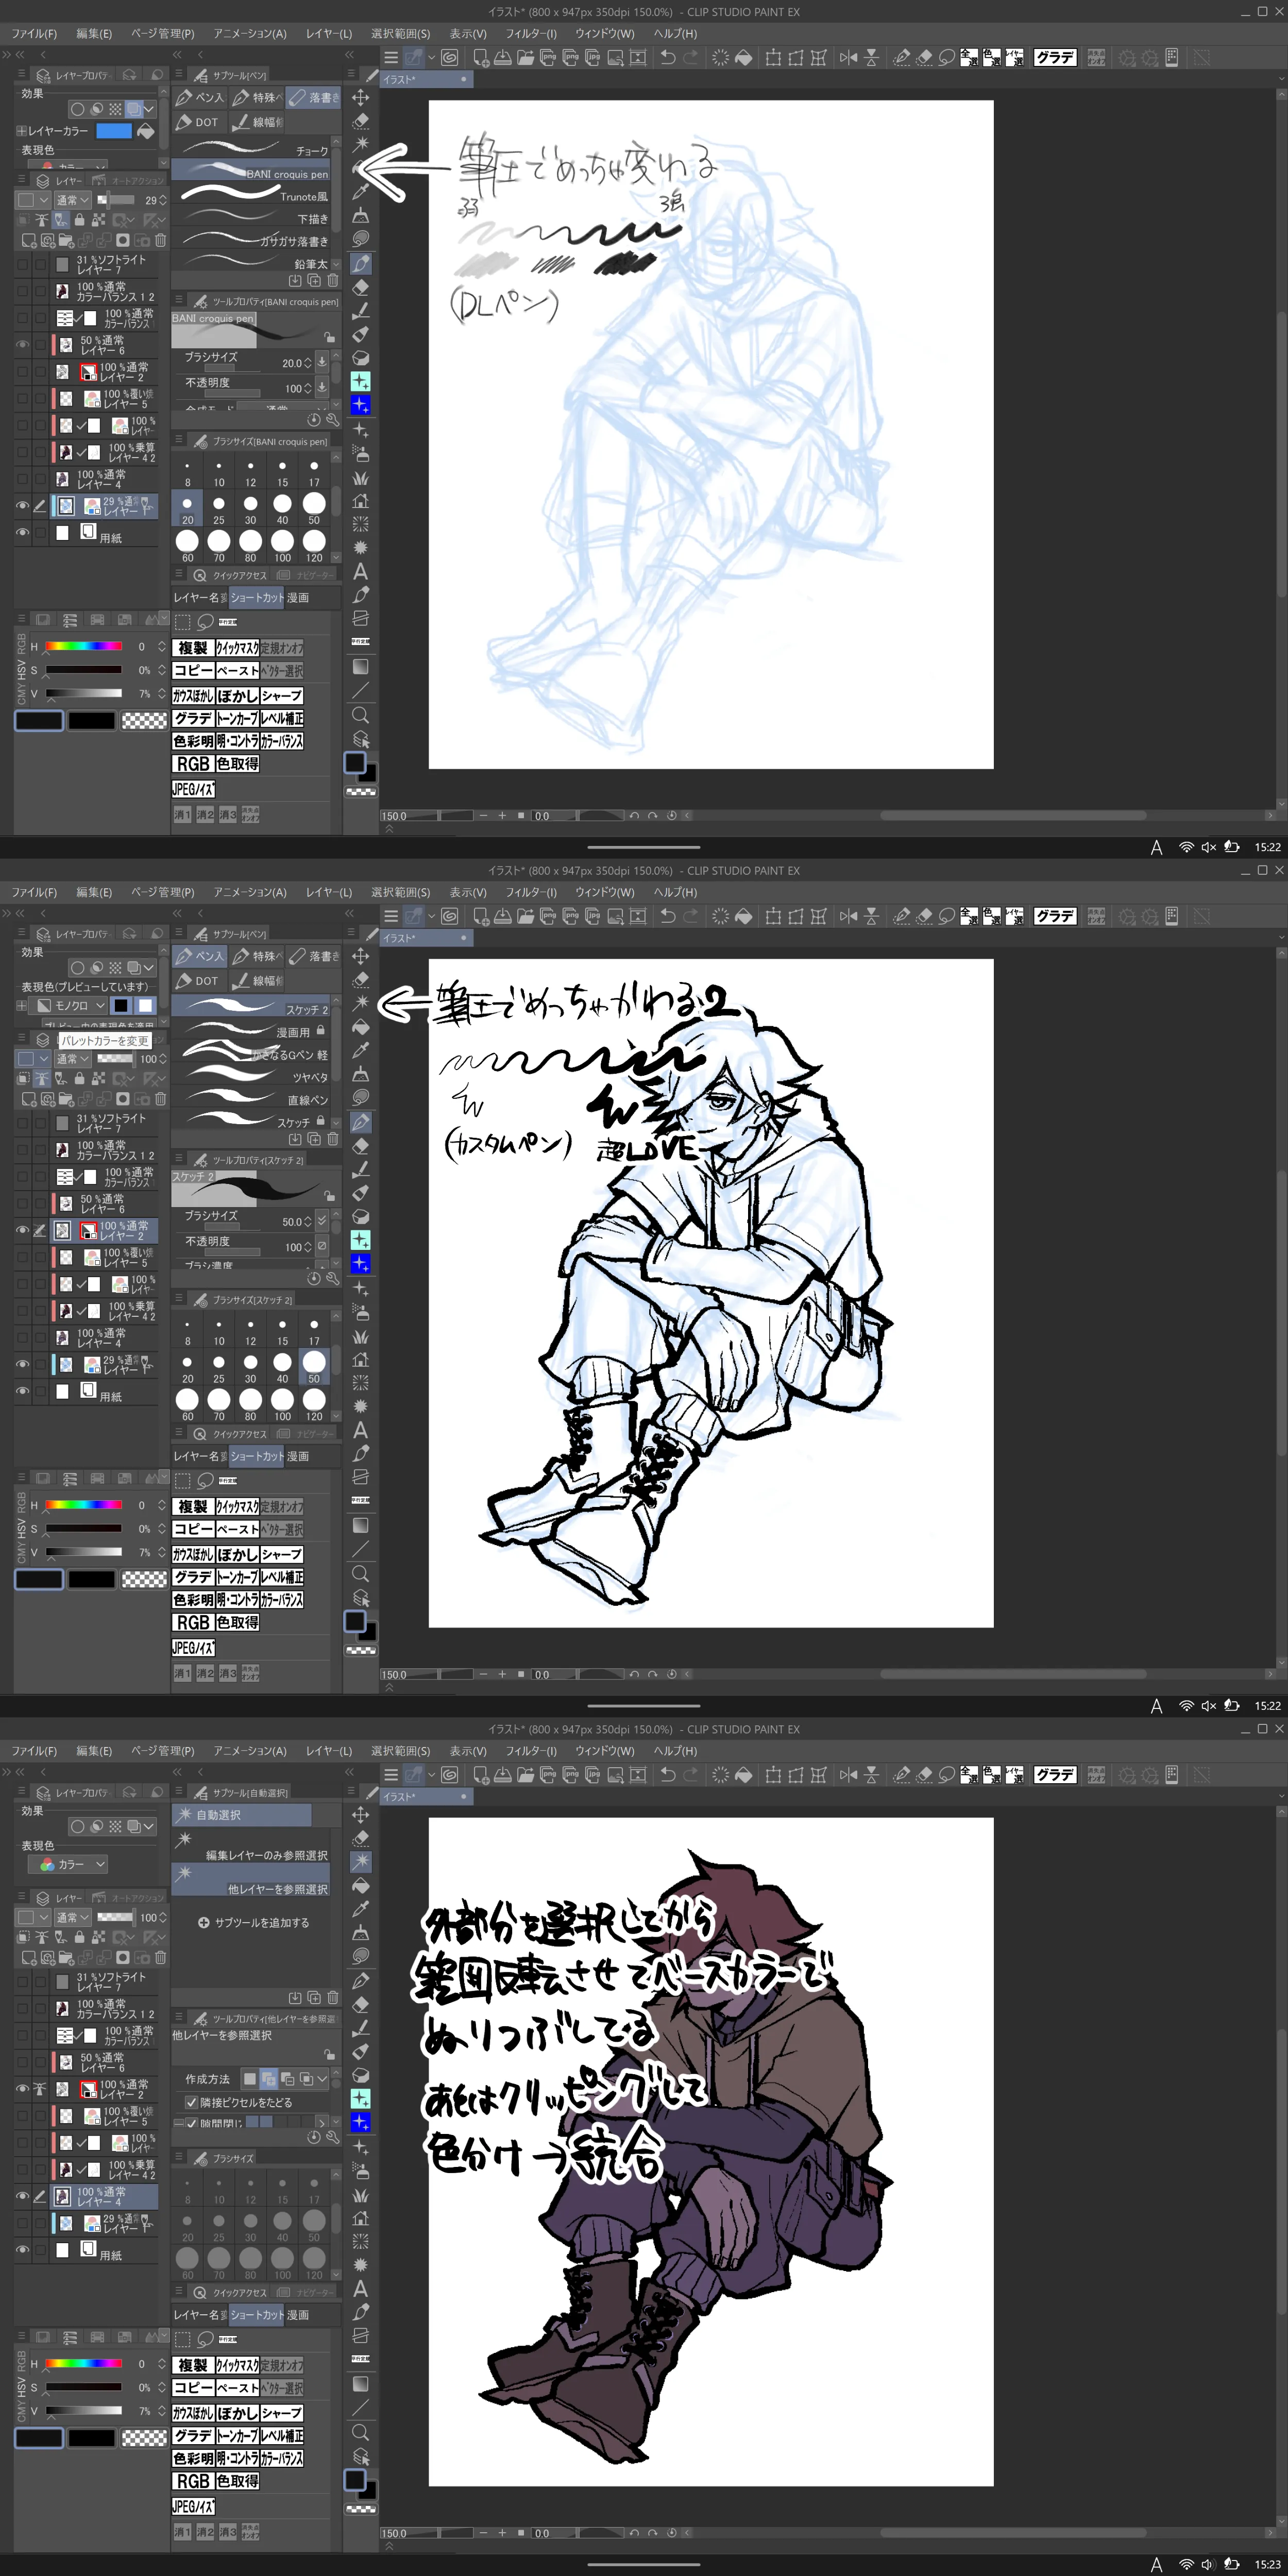Image resolution: width=1288 pixels, height=2576 pixels.
Task: Uncheck the 隣接ピクセルをたどる checkbox
Action: click(x=192, y=2102)
